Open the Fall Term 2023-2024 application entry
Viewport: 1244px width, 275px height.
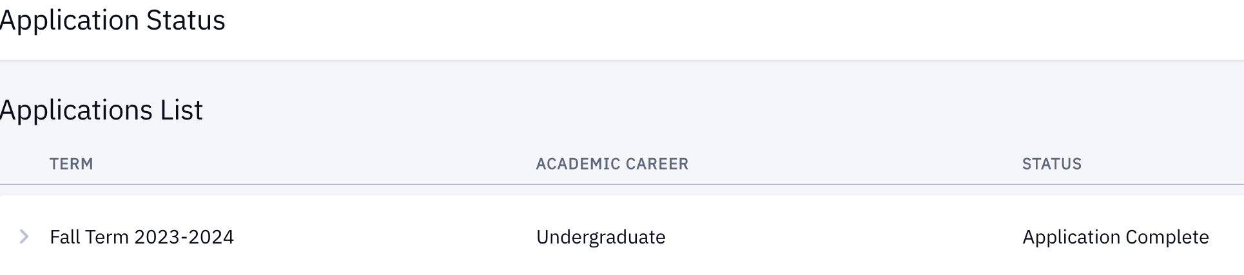(142, 237)
